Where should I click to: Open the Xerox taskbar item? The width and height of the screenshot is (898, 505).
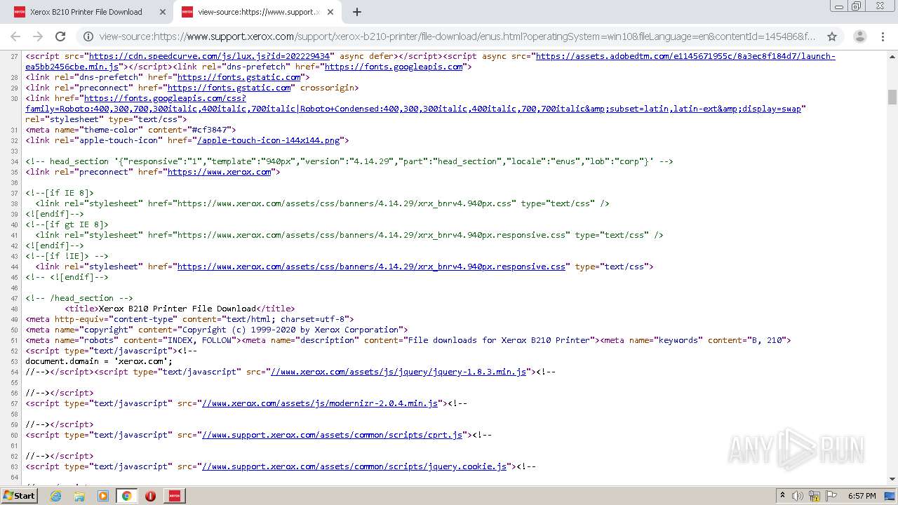(x=174, y=495)
